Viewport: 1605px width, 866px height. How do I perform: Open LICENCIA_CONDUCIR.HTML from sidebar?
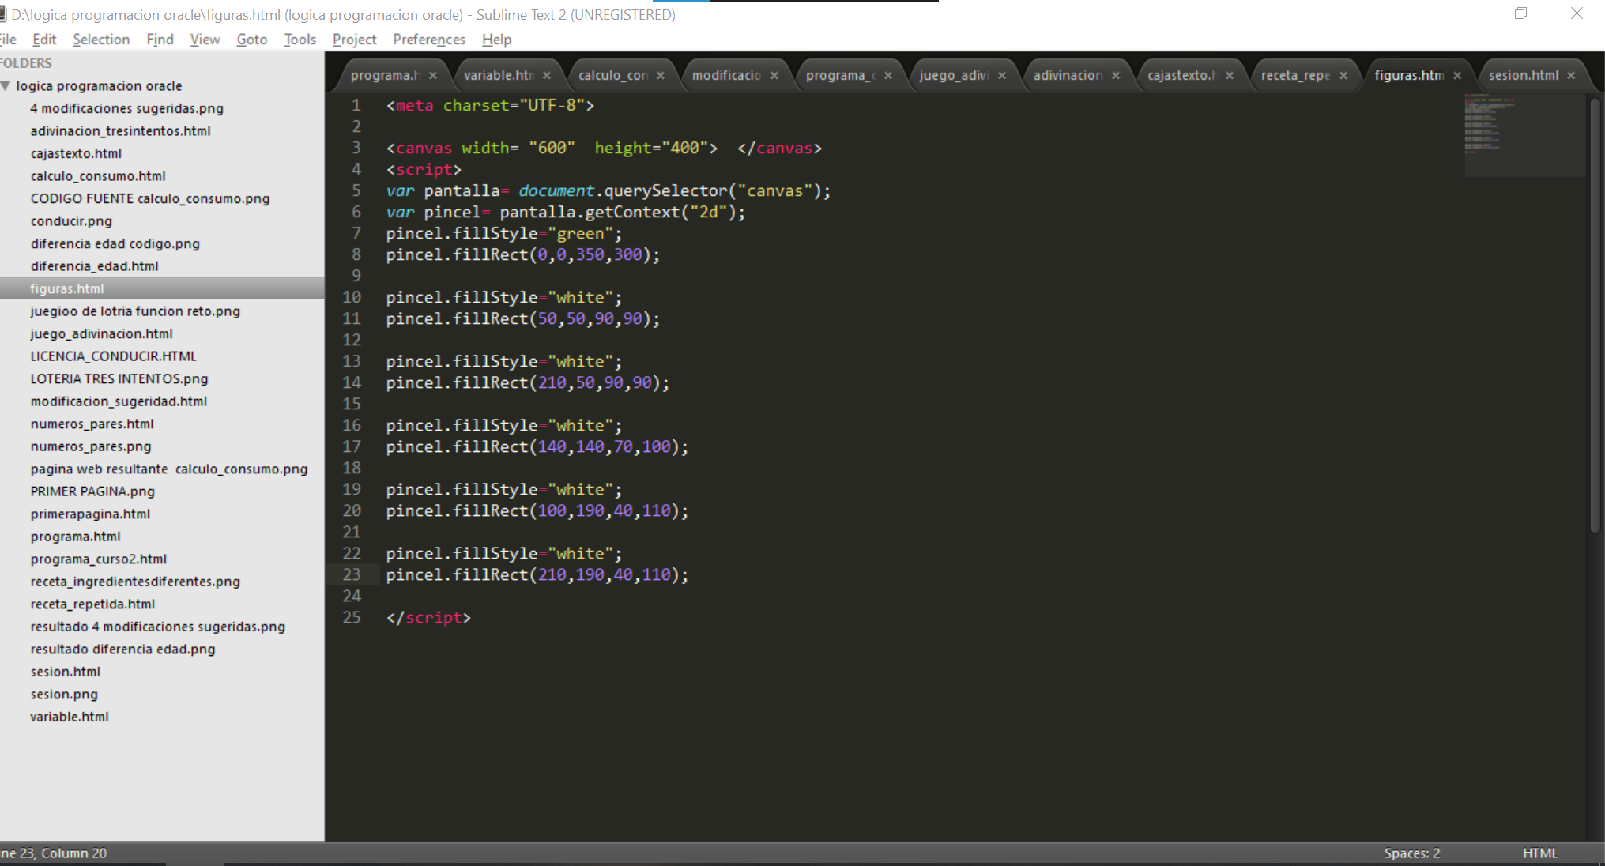(113, 356)
